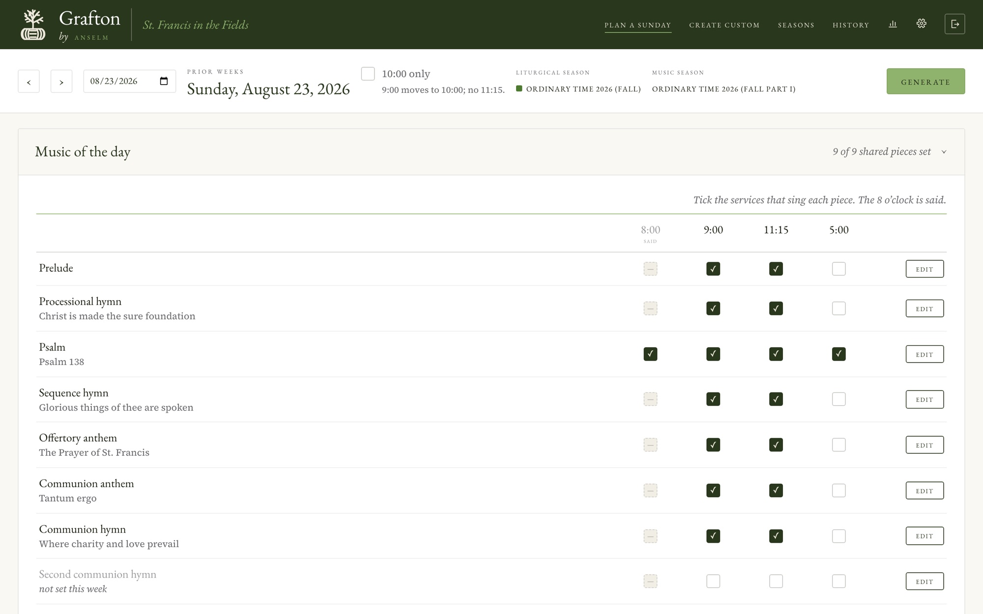
Task: Uncheck Prelude for the 9:00 service
Action: click(713, 269)
